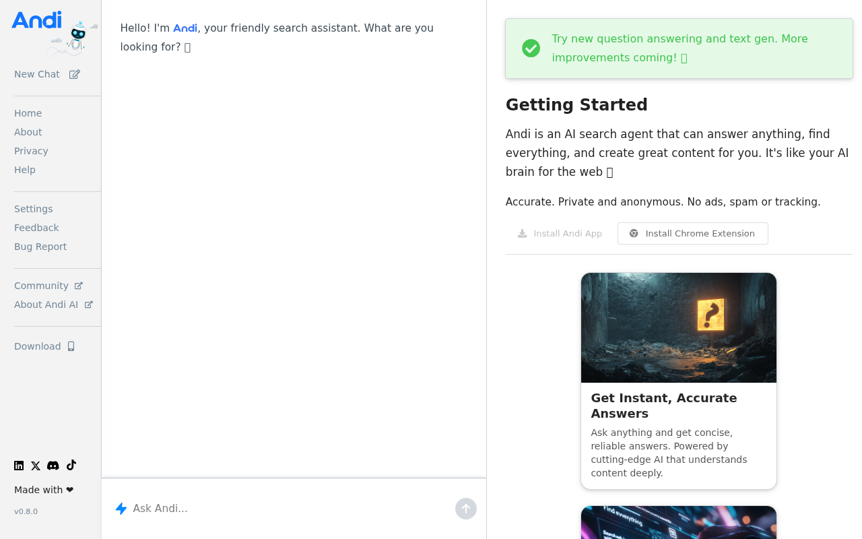Click Install Chrome Extension button
This screenshot has width=862, height=539.
click(693, 234)
